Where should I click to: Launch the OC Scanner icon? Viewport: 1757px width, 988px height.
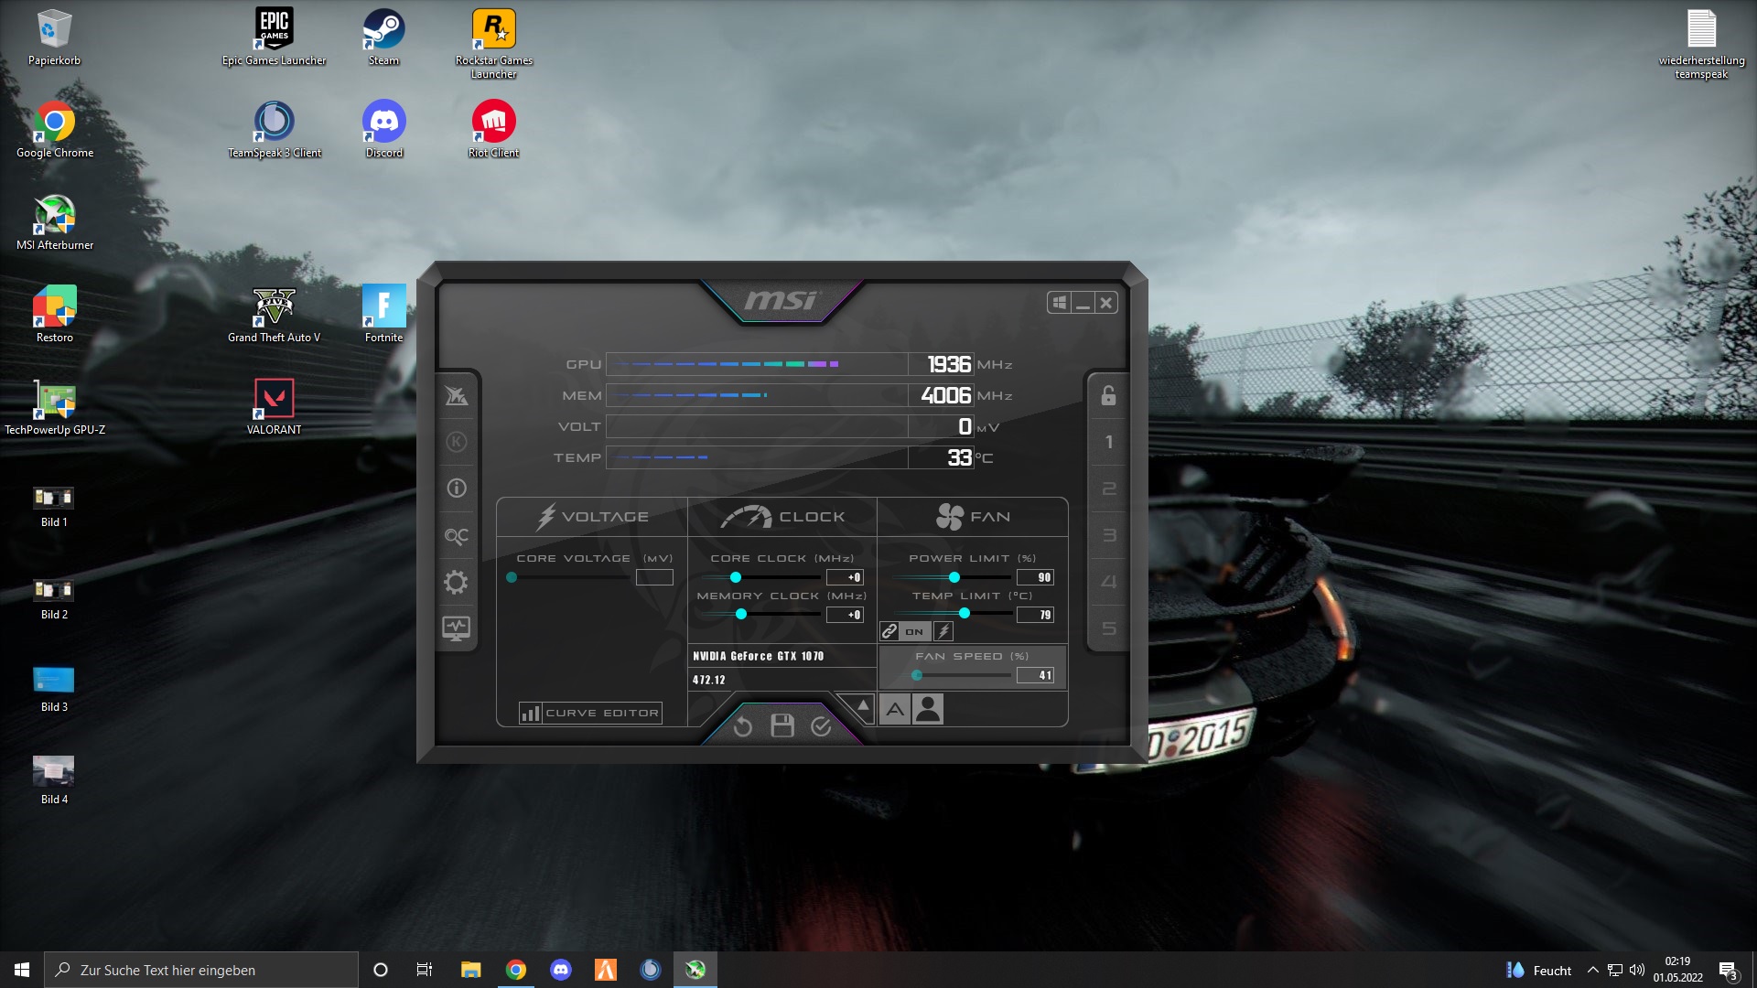456,536
